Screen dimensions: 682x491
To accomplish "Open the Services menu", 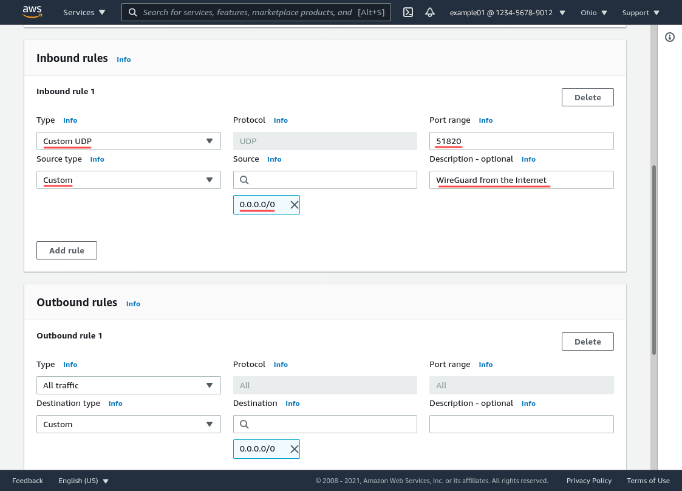I will point(84,12).
